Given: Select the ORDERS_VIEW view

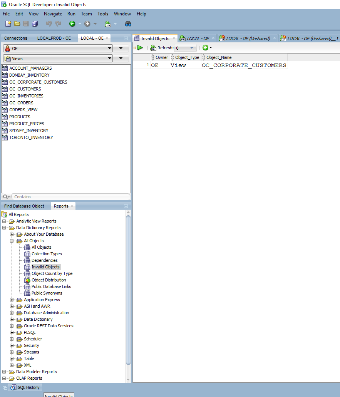Looking at the screenshot, I should [23, 110].
